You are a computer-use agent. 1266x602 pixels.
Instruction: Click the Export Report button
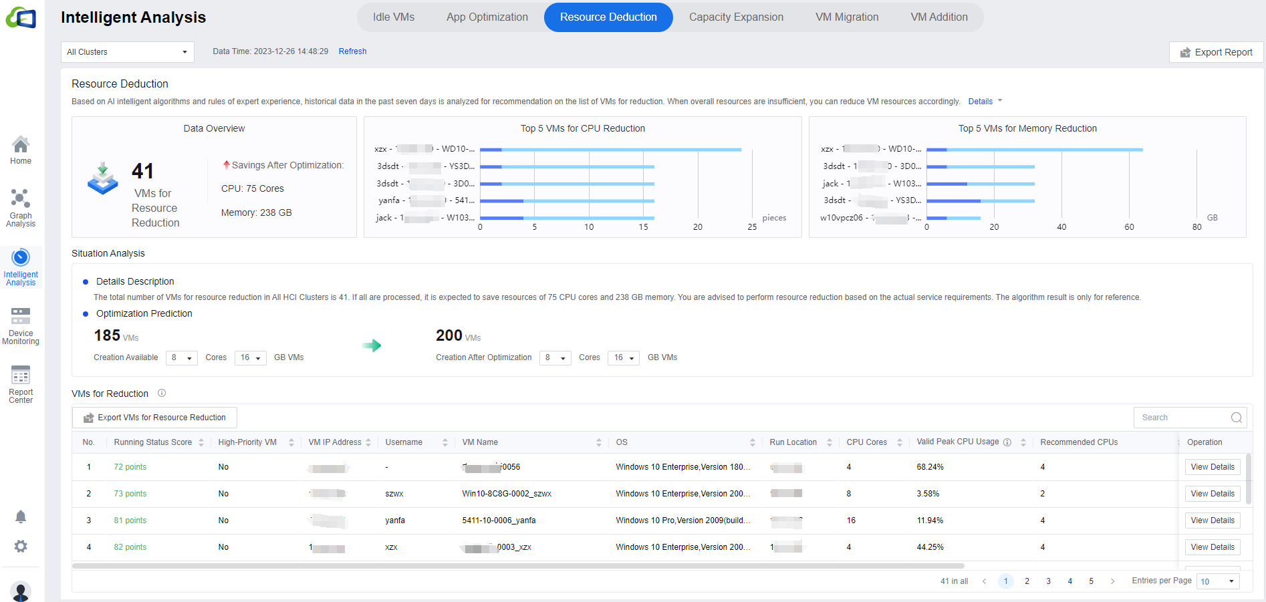point(1216,52)
